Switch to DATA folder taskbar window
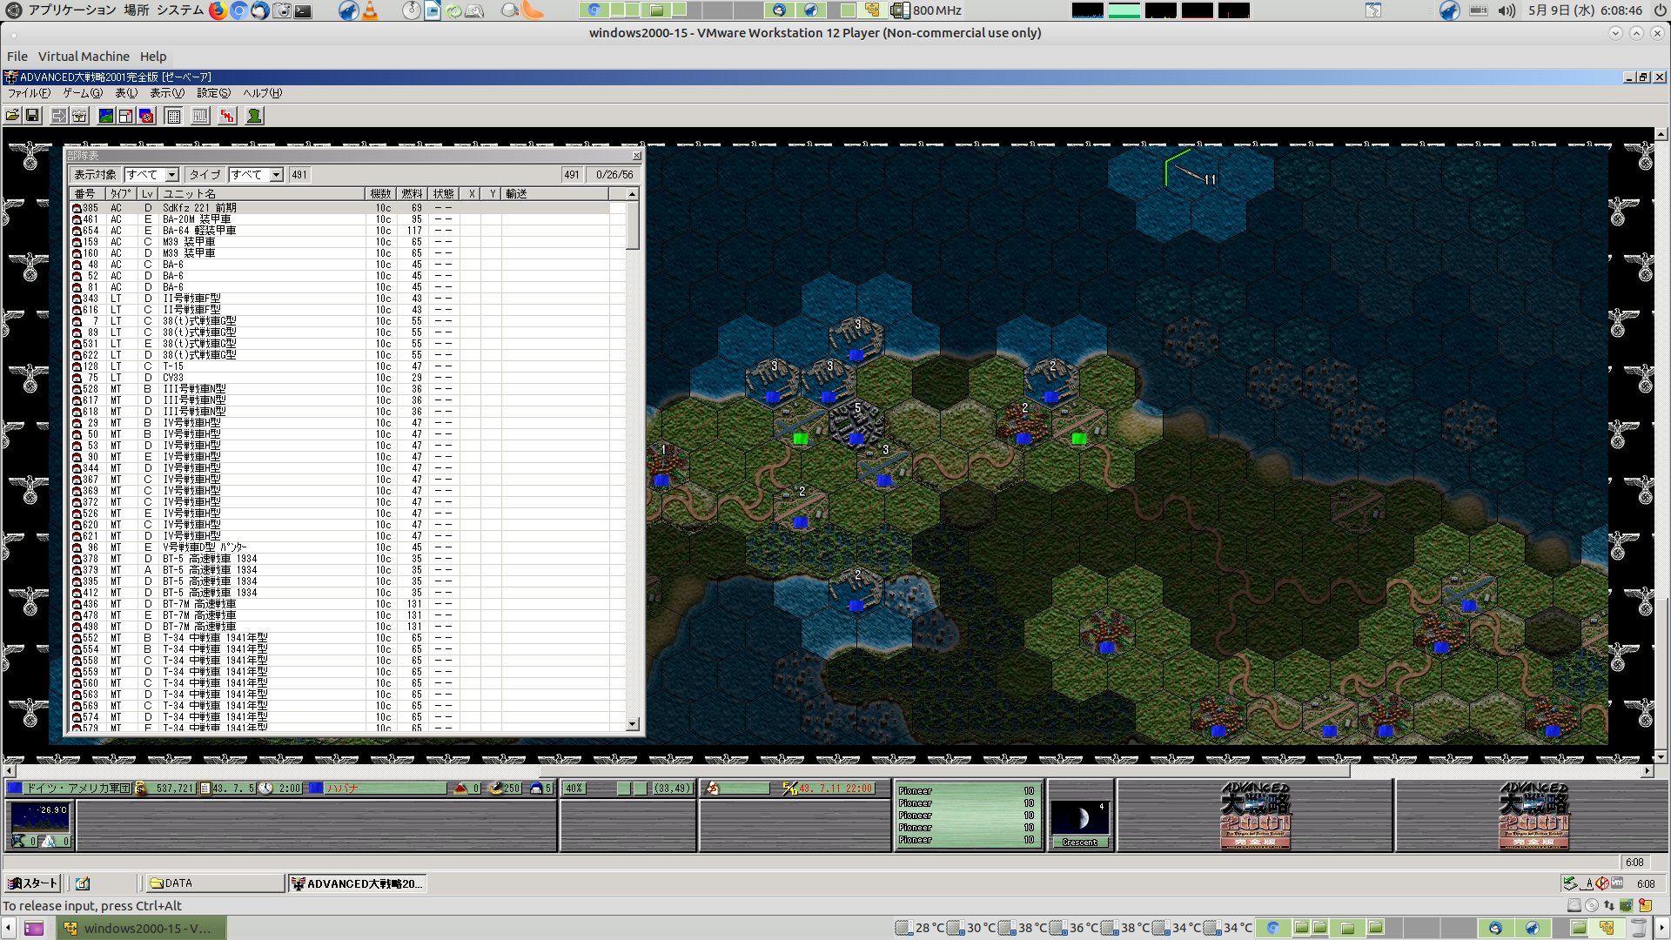The height and width of the screenshot is (940, 1671). (x=215, y=883)
